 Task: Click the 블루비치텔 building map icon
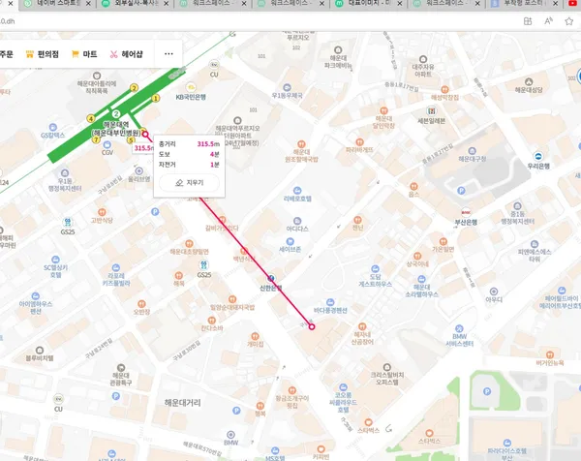click(40, 351)
